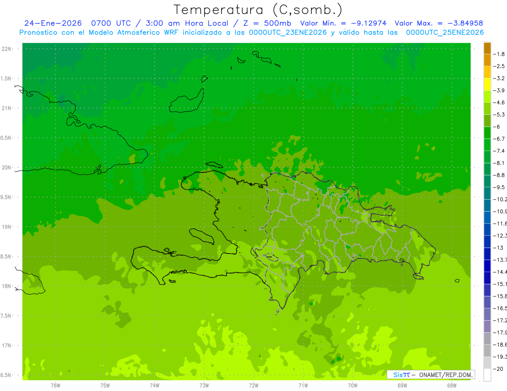This screenshot has width=507, height=391.
Task: Click the -20 colorbar value
Action: [x=499, y=369]
